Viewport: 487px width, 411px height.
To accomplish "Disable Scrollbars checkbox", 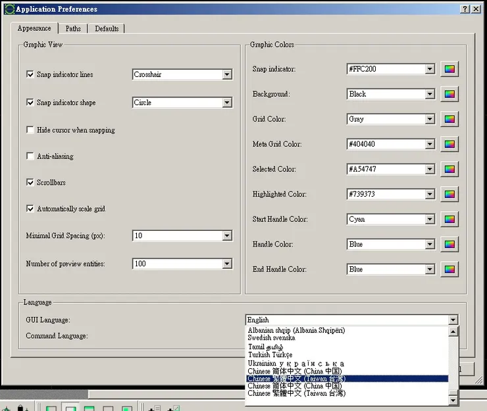I will 30,182.
